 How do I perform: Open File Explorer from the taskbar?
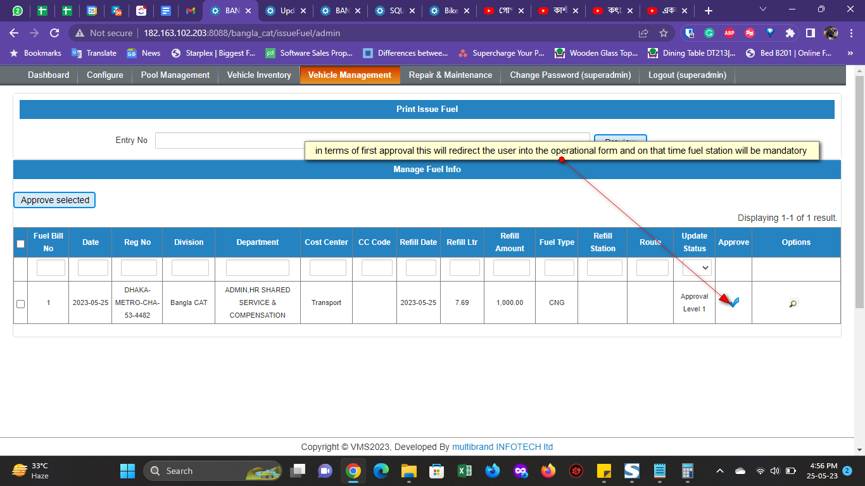pyautogui.click(x=408, y=471)
